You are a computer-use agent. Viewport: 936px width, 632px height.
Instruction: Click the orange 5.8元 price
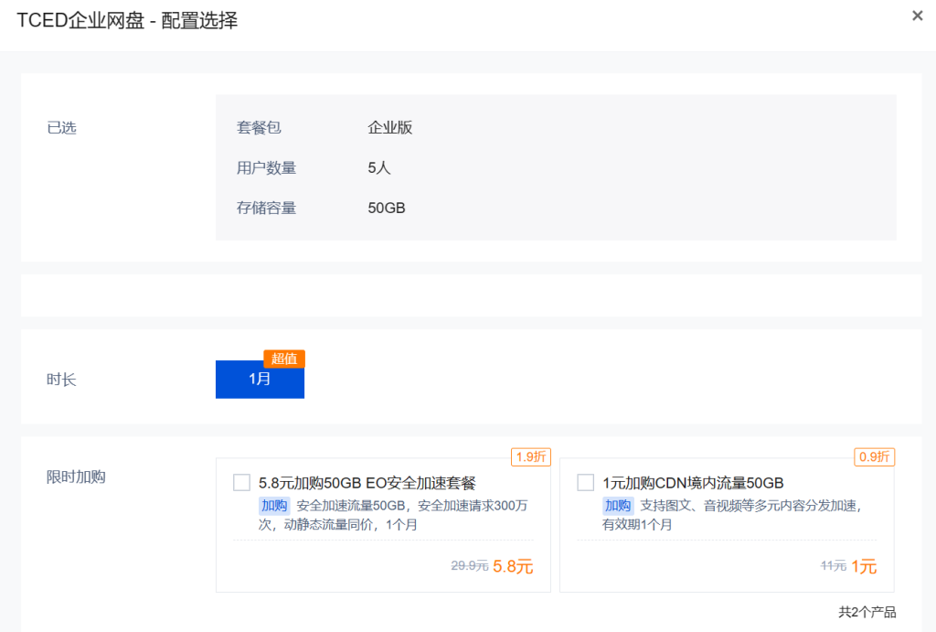click(513, 566)
